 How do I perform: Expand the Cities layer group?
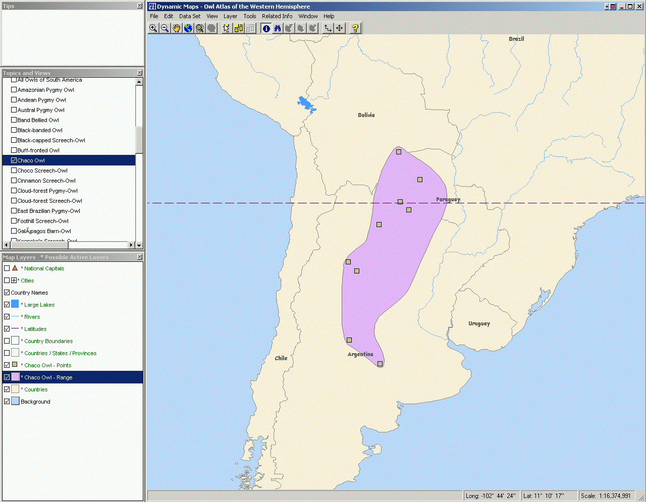click(x=14, y=281)
